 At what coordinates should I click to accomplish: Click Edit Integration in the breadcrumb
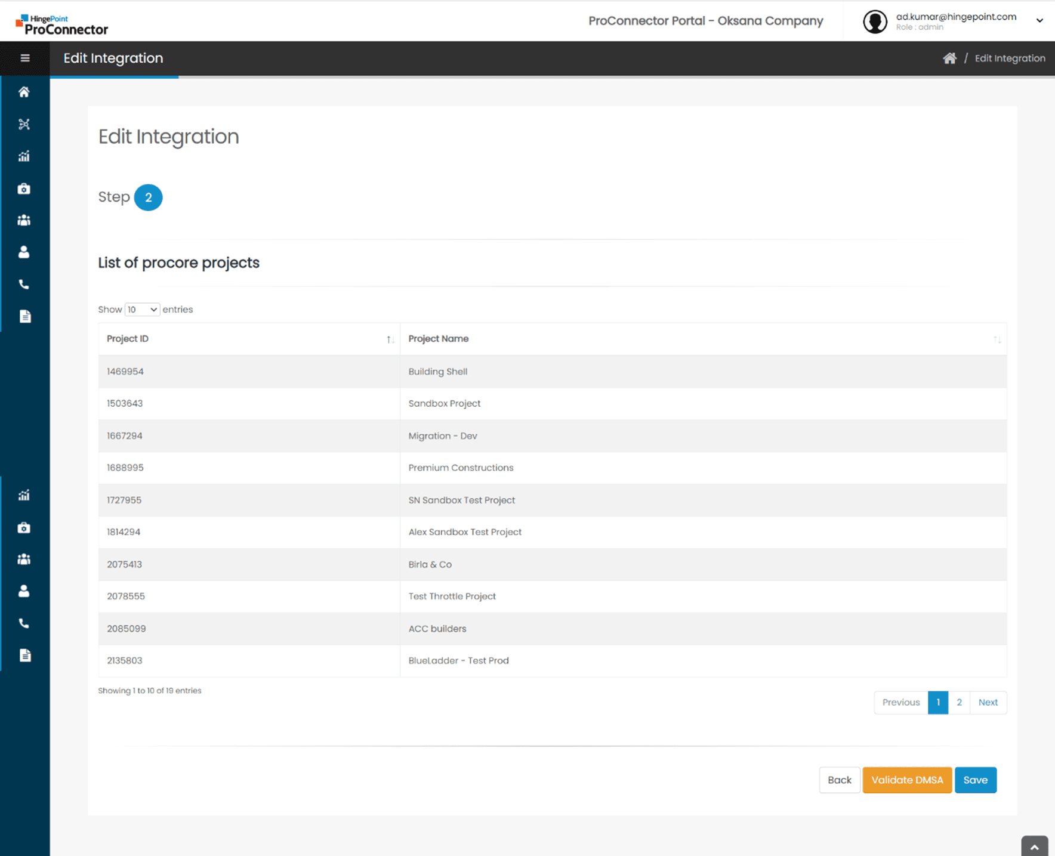pos(1010,58)
